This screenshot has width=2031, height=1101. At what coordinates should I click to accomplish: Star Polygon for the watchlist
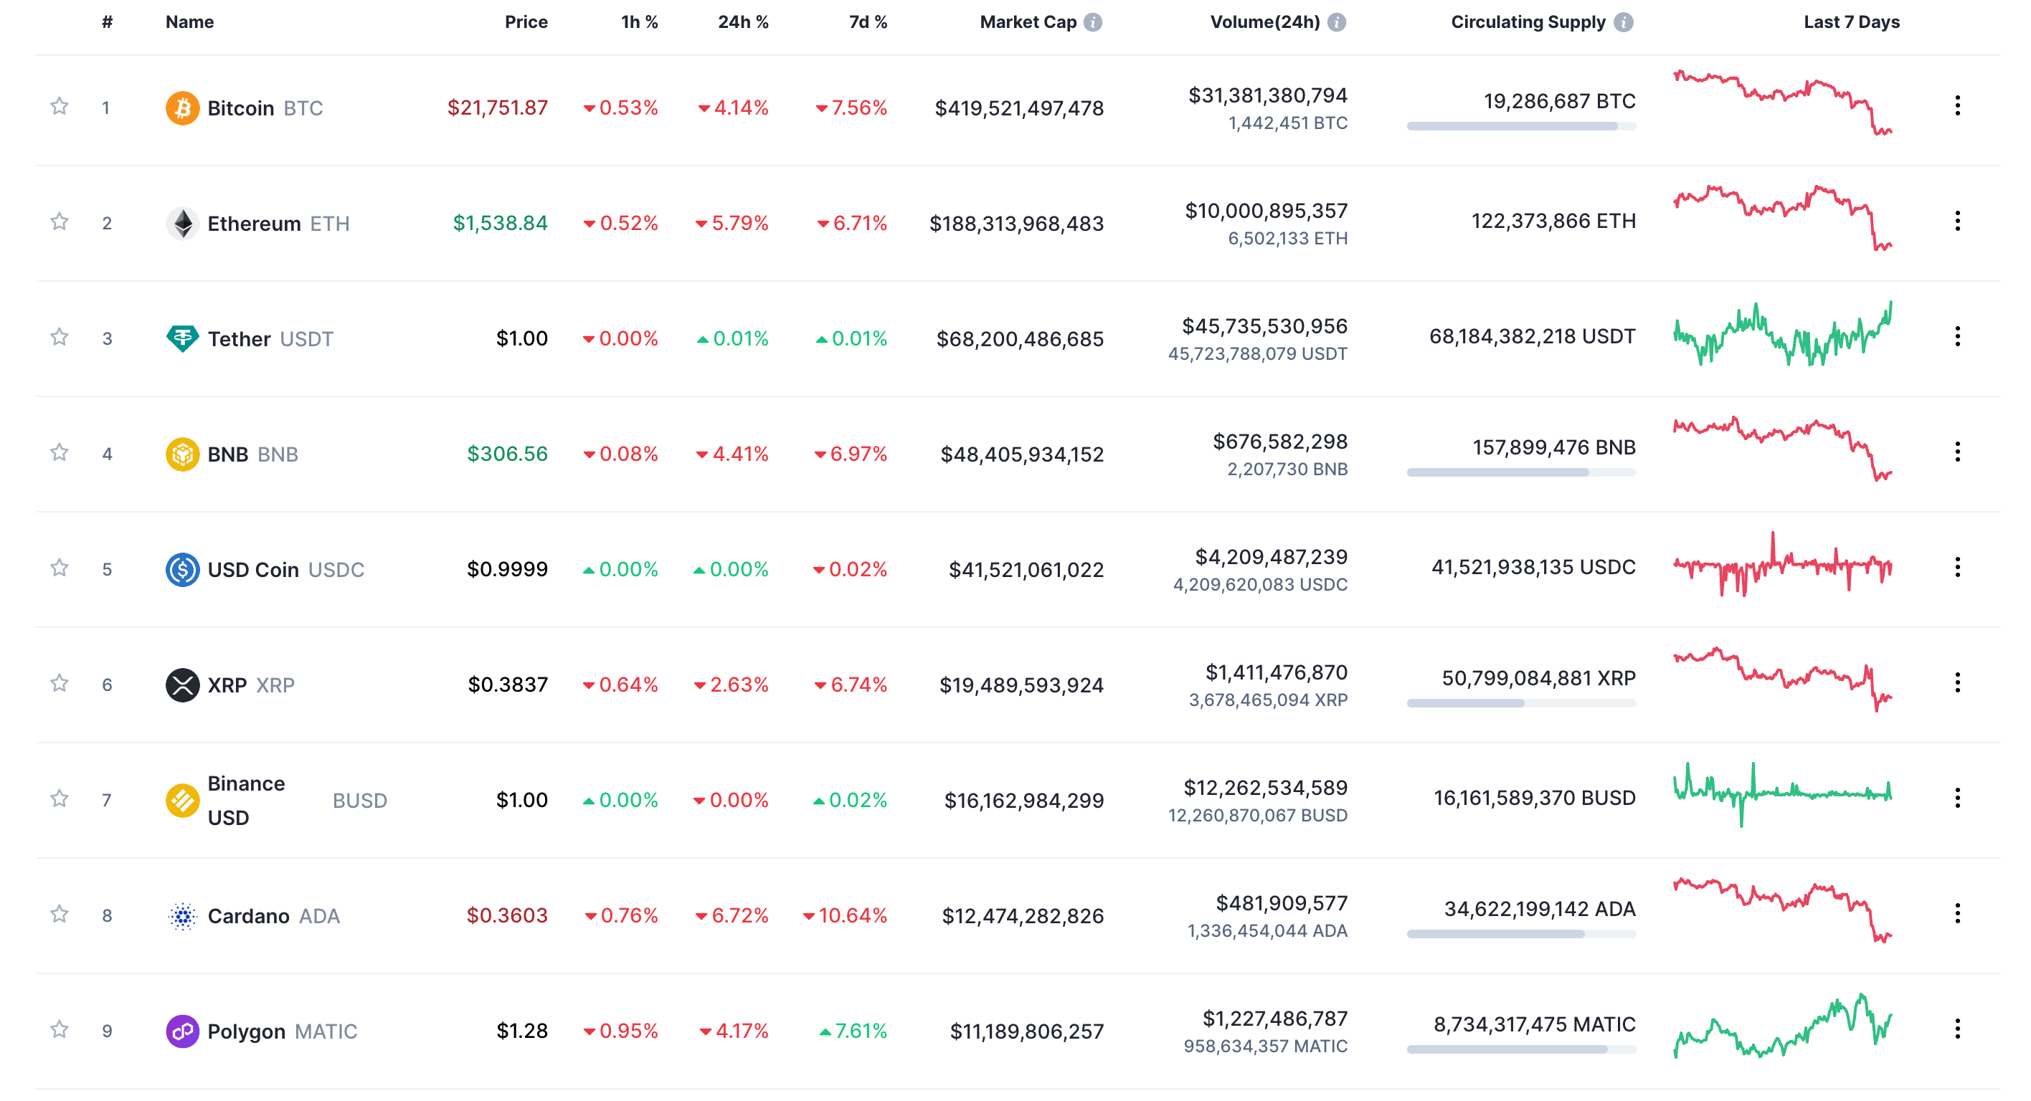(x=59, y=1029)
